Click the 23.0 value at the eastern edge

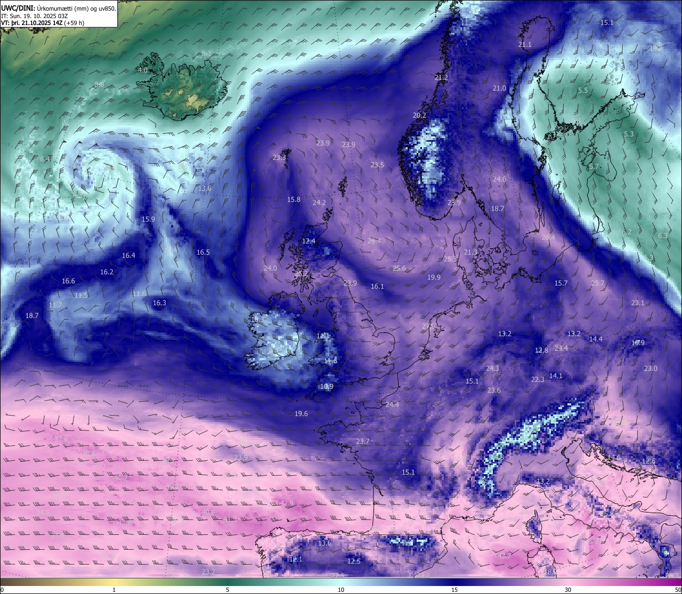pyautogui.click(x=651, y=369)
